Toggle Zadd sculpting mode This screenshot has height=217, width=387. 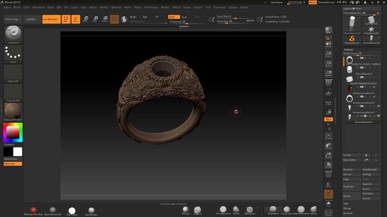174,17
